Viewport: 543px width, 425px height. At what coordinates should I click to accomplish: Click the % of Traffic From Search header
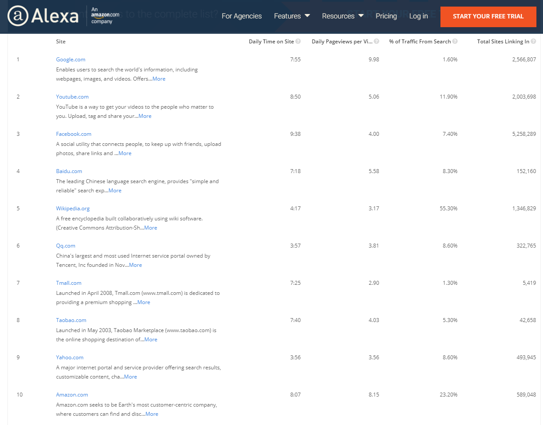[420, 42]
